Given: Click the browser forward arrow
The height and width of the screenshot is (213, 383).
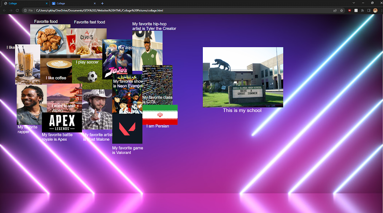Looking at the screenshot, I should click(x=11, y=11).
